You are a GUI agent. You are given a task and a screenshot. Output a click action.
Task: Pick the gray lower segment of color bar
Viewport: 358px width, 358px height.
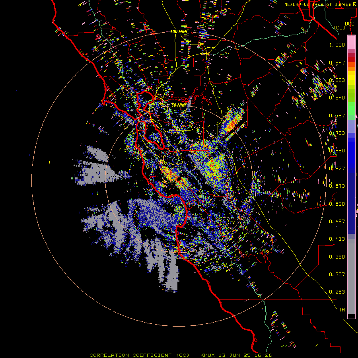pyautogui.click(x=351, y=276)
